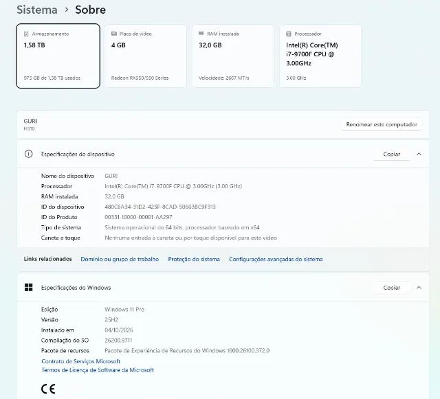Open the Processador card
The width and height of the screenshot is (440, 399).
click(x=320, y=56)
